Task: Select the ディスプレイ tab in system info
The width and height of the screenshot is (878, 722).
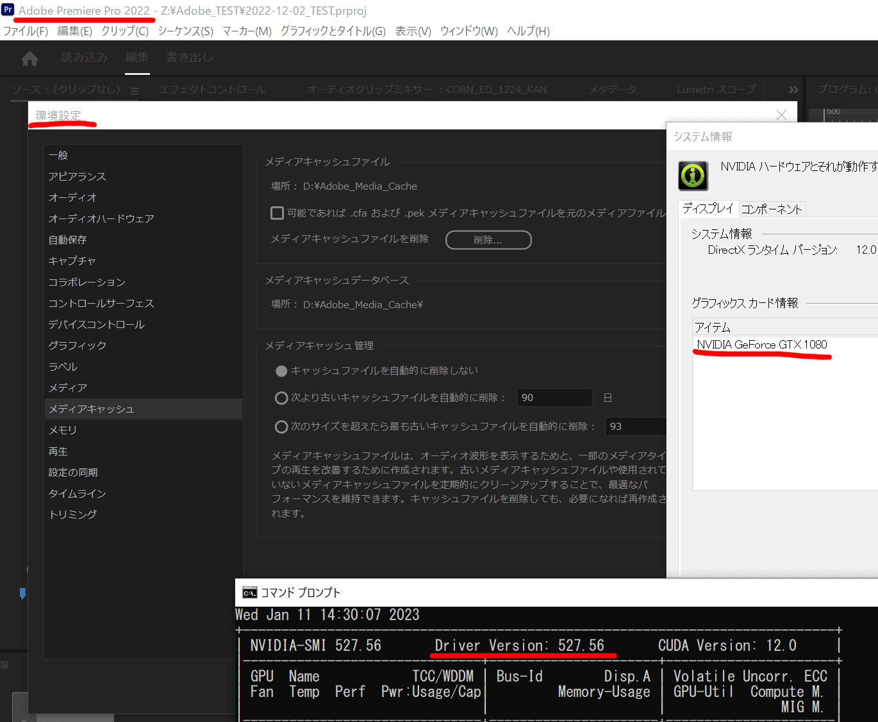Action: pyautogui.click(x=708, y=208)
